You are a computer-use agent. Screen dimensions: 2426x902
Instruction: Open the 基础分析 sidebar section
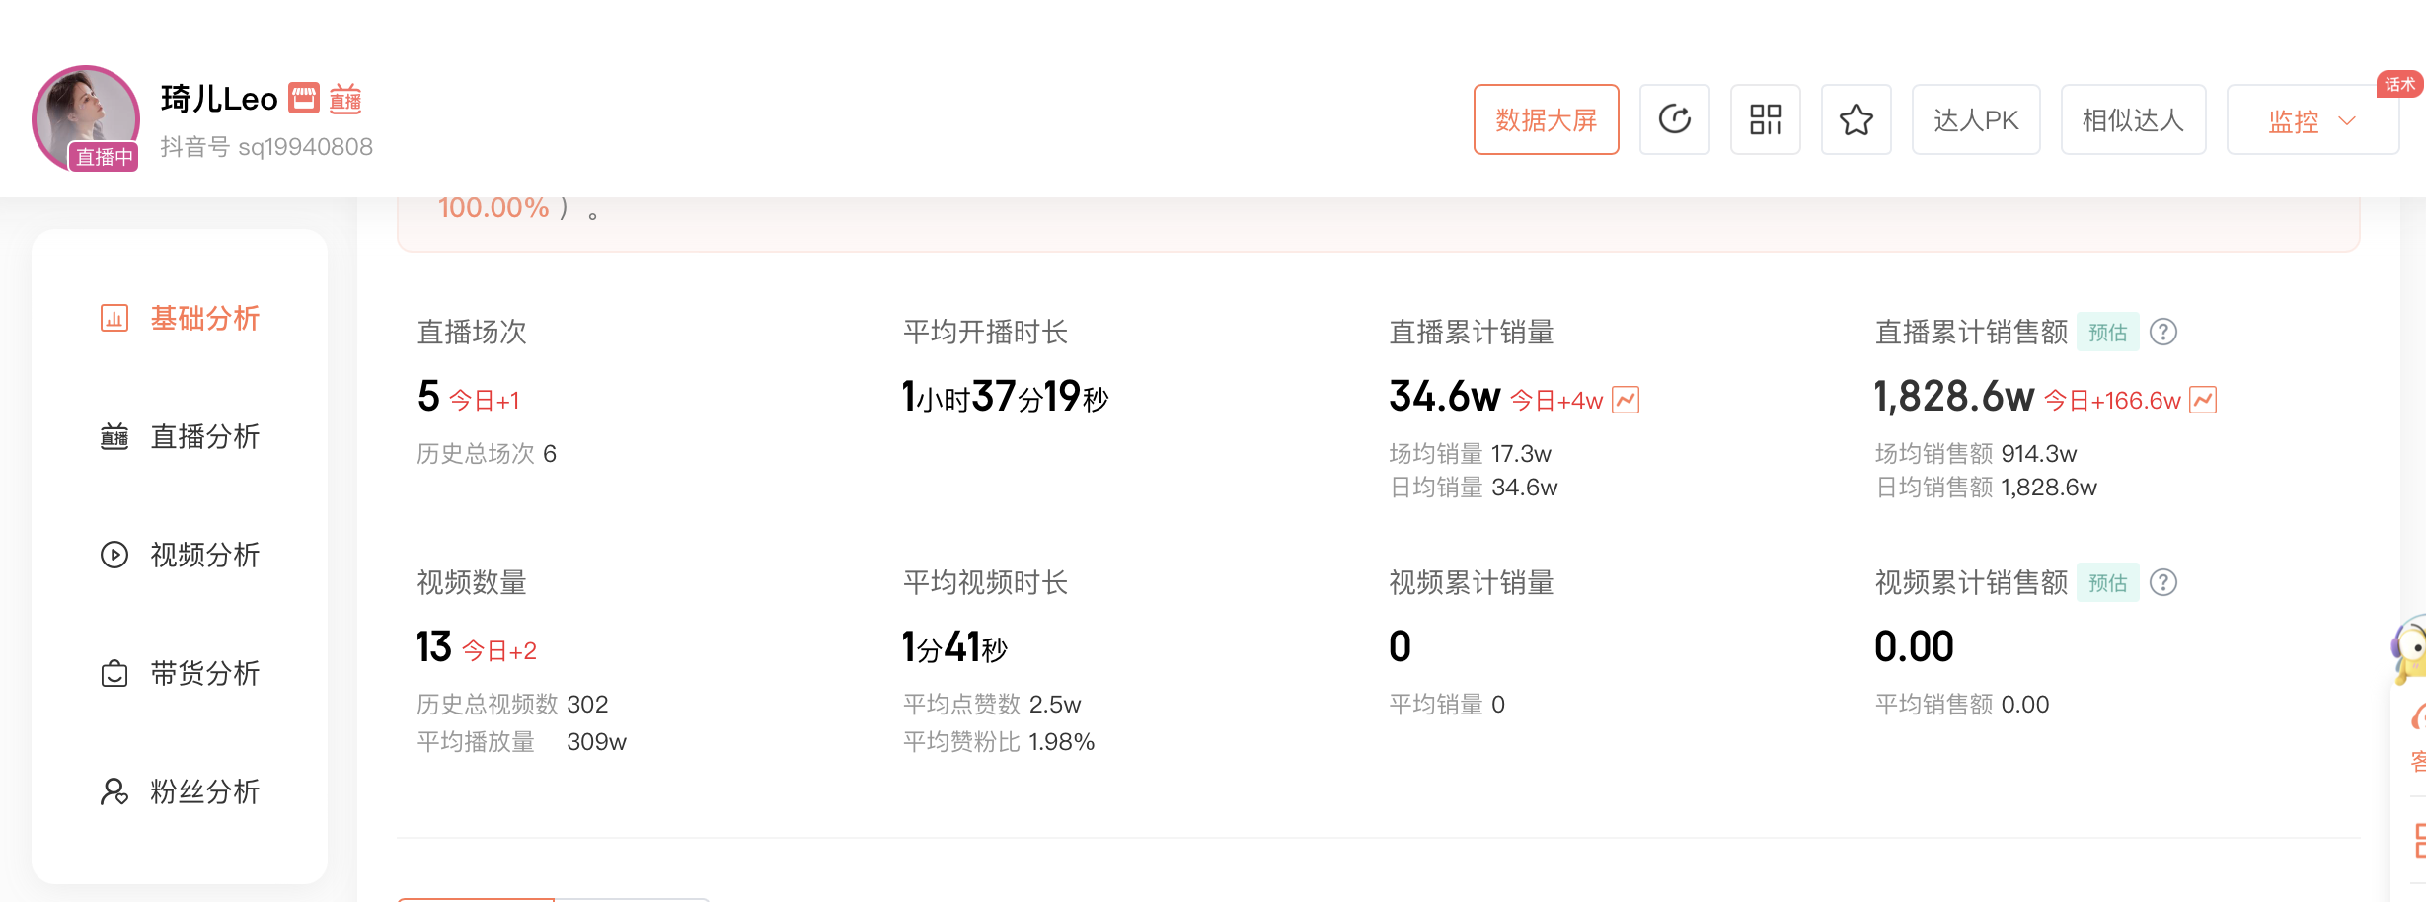[181, 318]
